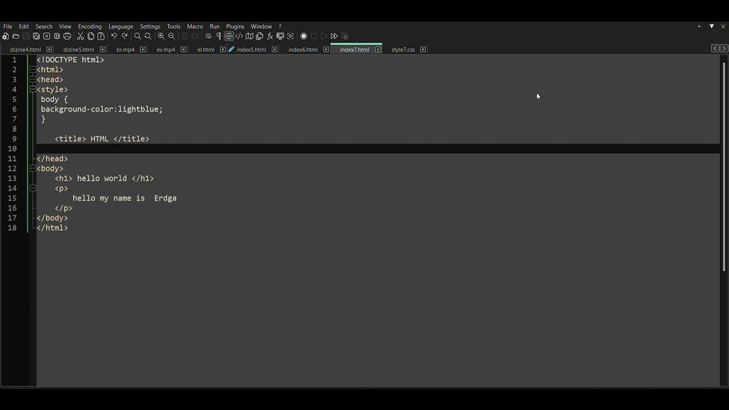Create a new file with the New toolbar icon
This screenshot has height=410, width=729.
tap(5, 36)
